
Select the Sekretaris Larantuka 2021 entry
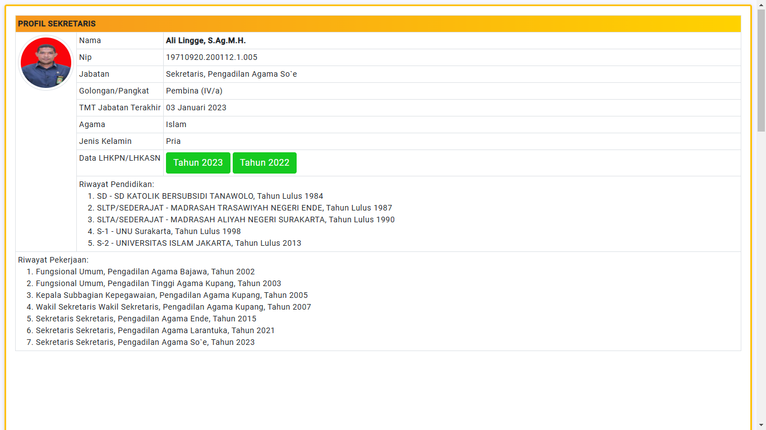tap(155, 330)
